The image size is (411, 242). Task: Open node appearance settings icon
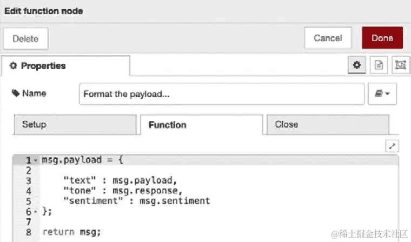[401, 65]
